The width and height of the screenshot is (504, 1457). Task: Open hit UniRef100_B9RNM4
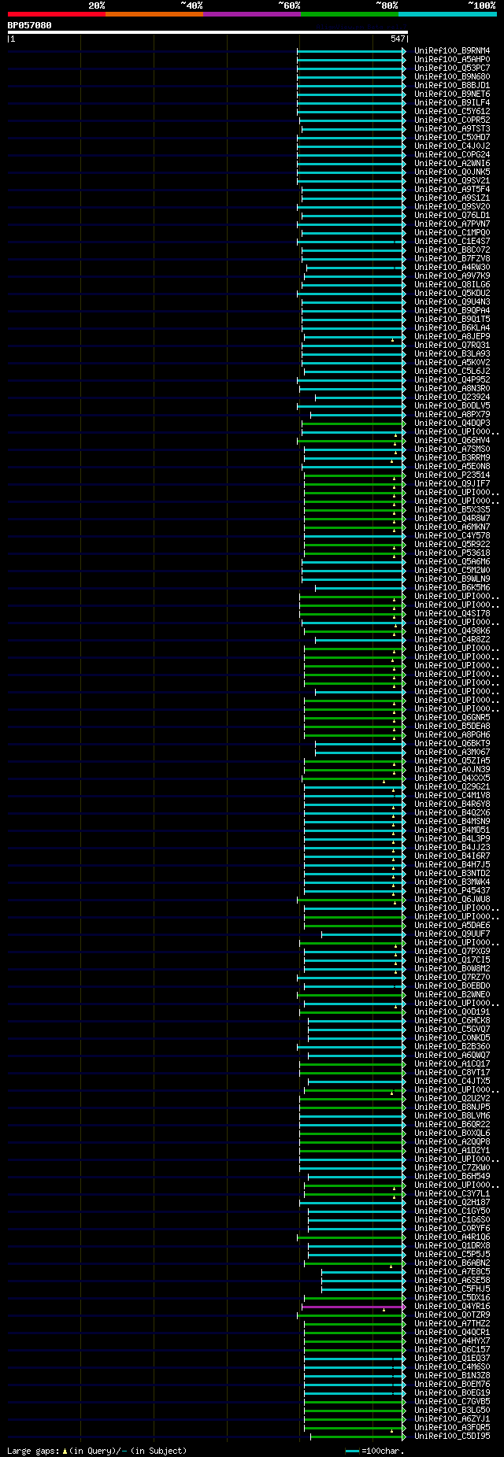[x=452, y=50]
